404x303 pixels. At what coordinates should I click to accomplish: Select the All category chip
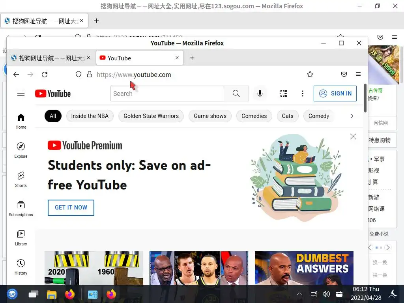[53, 116]
